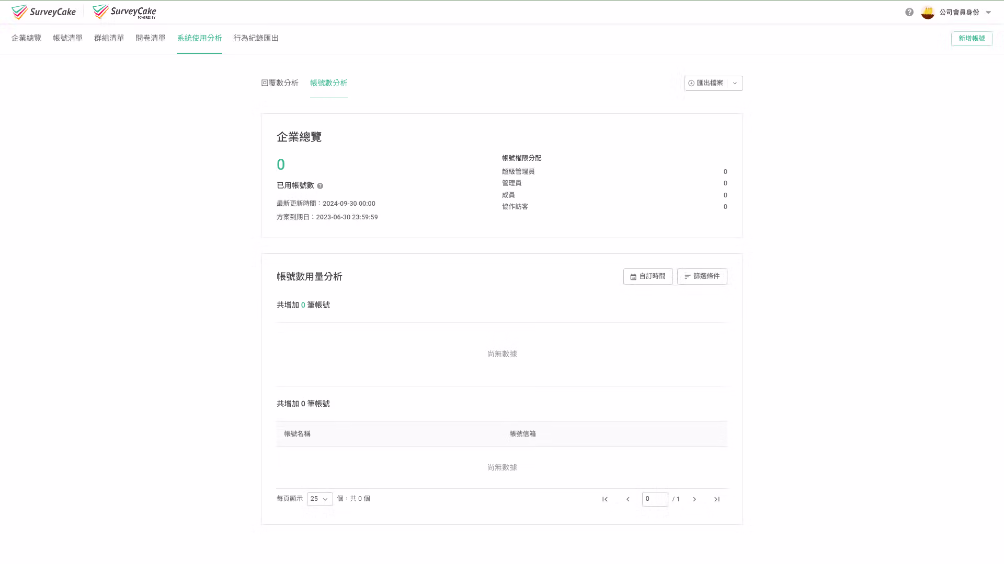Click the 帳號名稱 column header

point(297,434)
